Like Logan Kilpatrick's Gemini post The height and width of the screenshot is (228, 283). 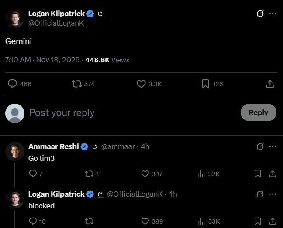(141, 84)
